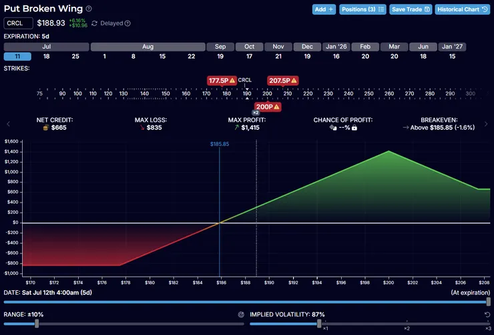494x335 pixels.
Task: Click the refresh quote icon beside Delayed
Action: pyautogui.click(x=94, y=23)
